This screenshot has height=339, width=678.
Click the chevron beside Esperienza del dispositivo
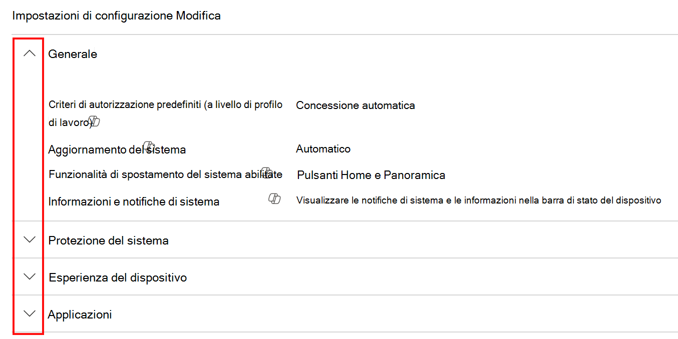[29, 276]
